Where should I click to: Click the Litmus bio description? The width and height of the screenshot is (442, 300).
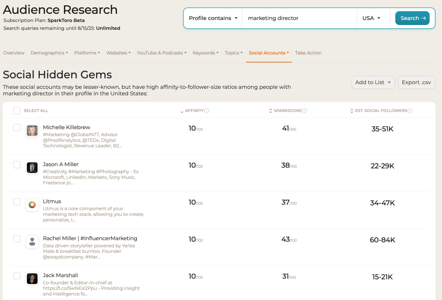93,214
